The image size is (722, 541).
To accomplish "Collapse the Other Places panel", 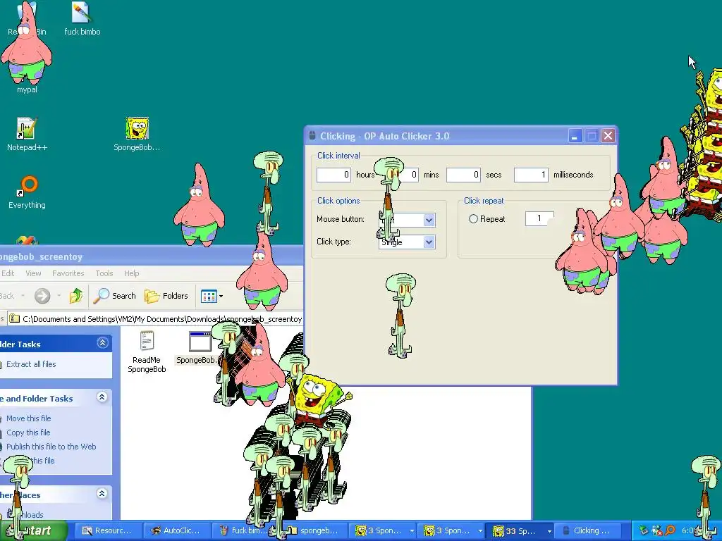I will [102, 494].
